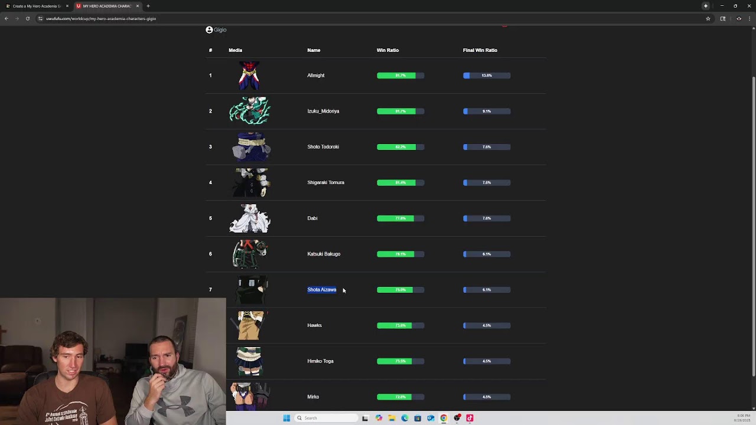
Task: Open OBS Studio from the taskbar
Action: pos(457,418)
